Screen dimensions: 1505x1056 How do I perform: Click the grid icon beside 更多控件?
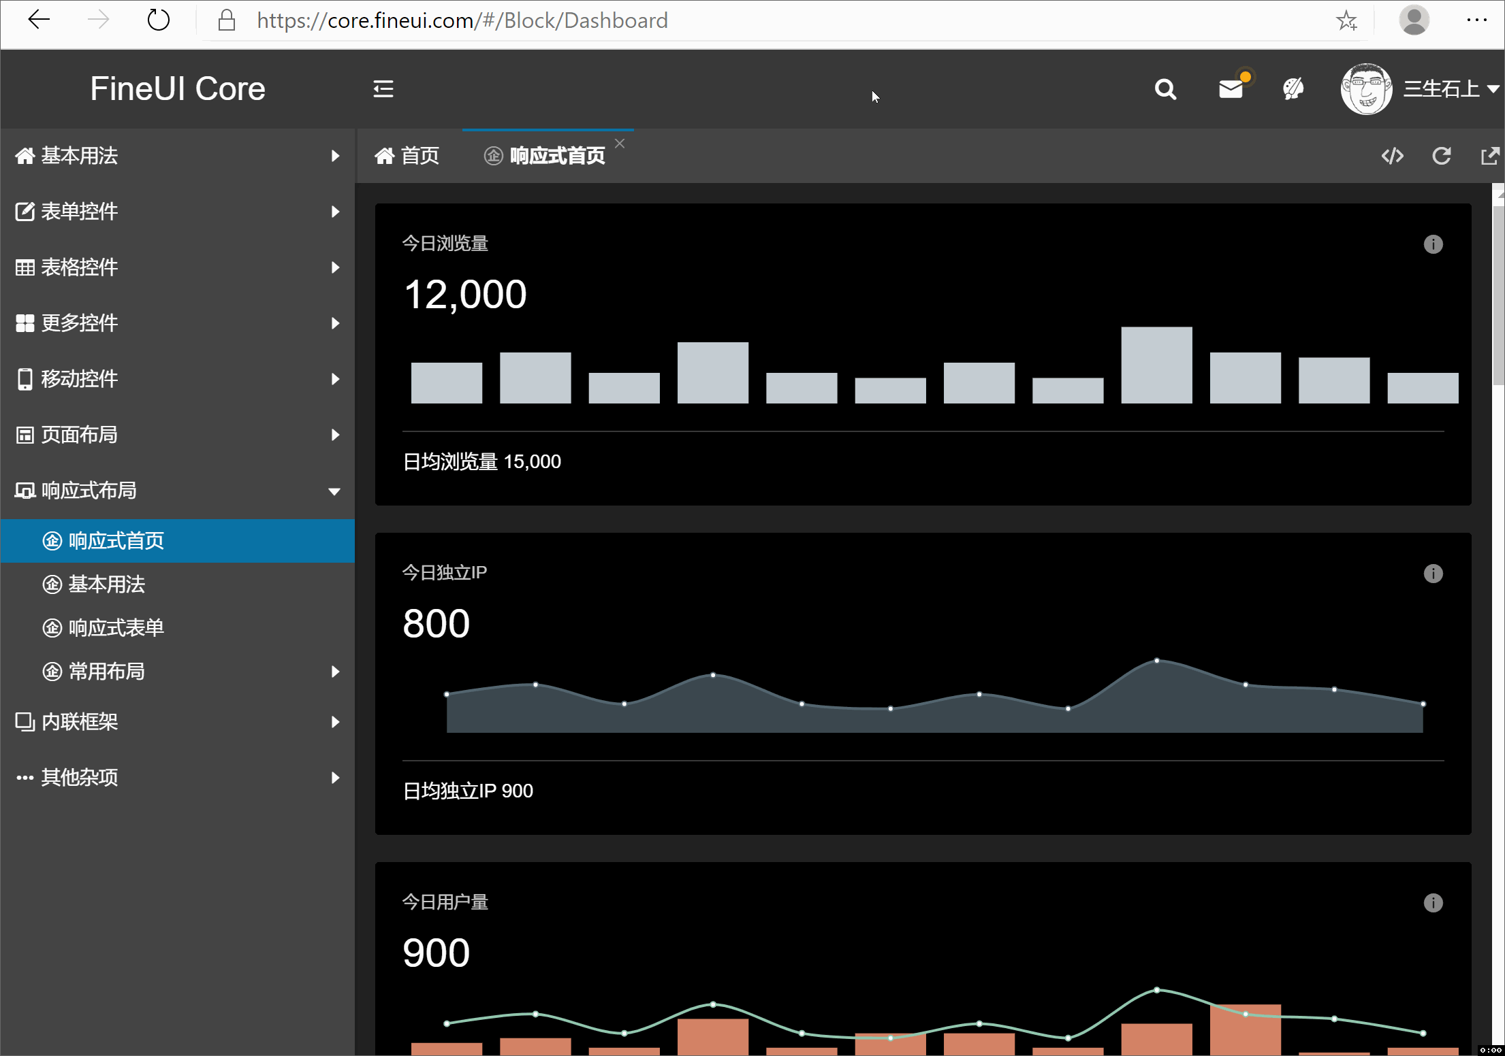pyautogui.click(x=25, y=323)
